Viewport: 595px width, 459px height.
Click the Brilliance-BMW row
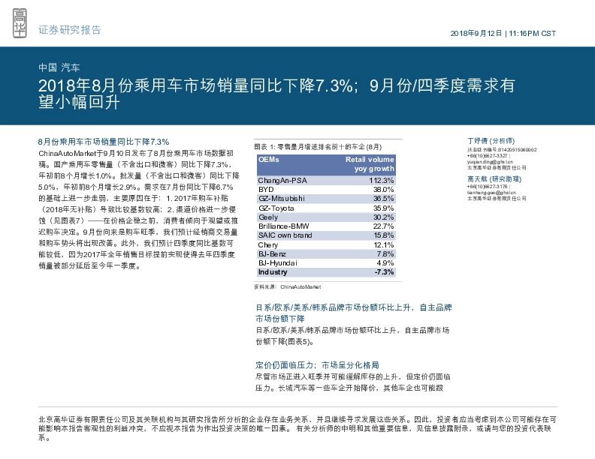[x=326, y=226]
